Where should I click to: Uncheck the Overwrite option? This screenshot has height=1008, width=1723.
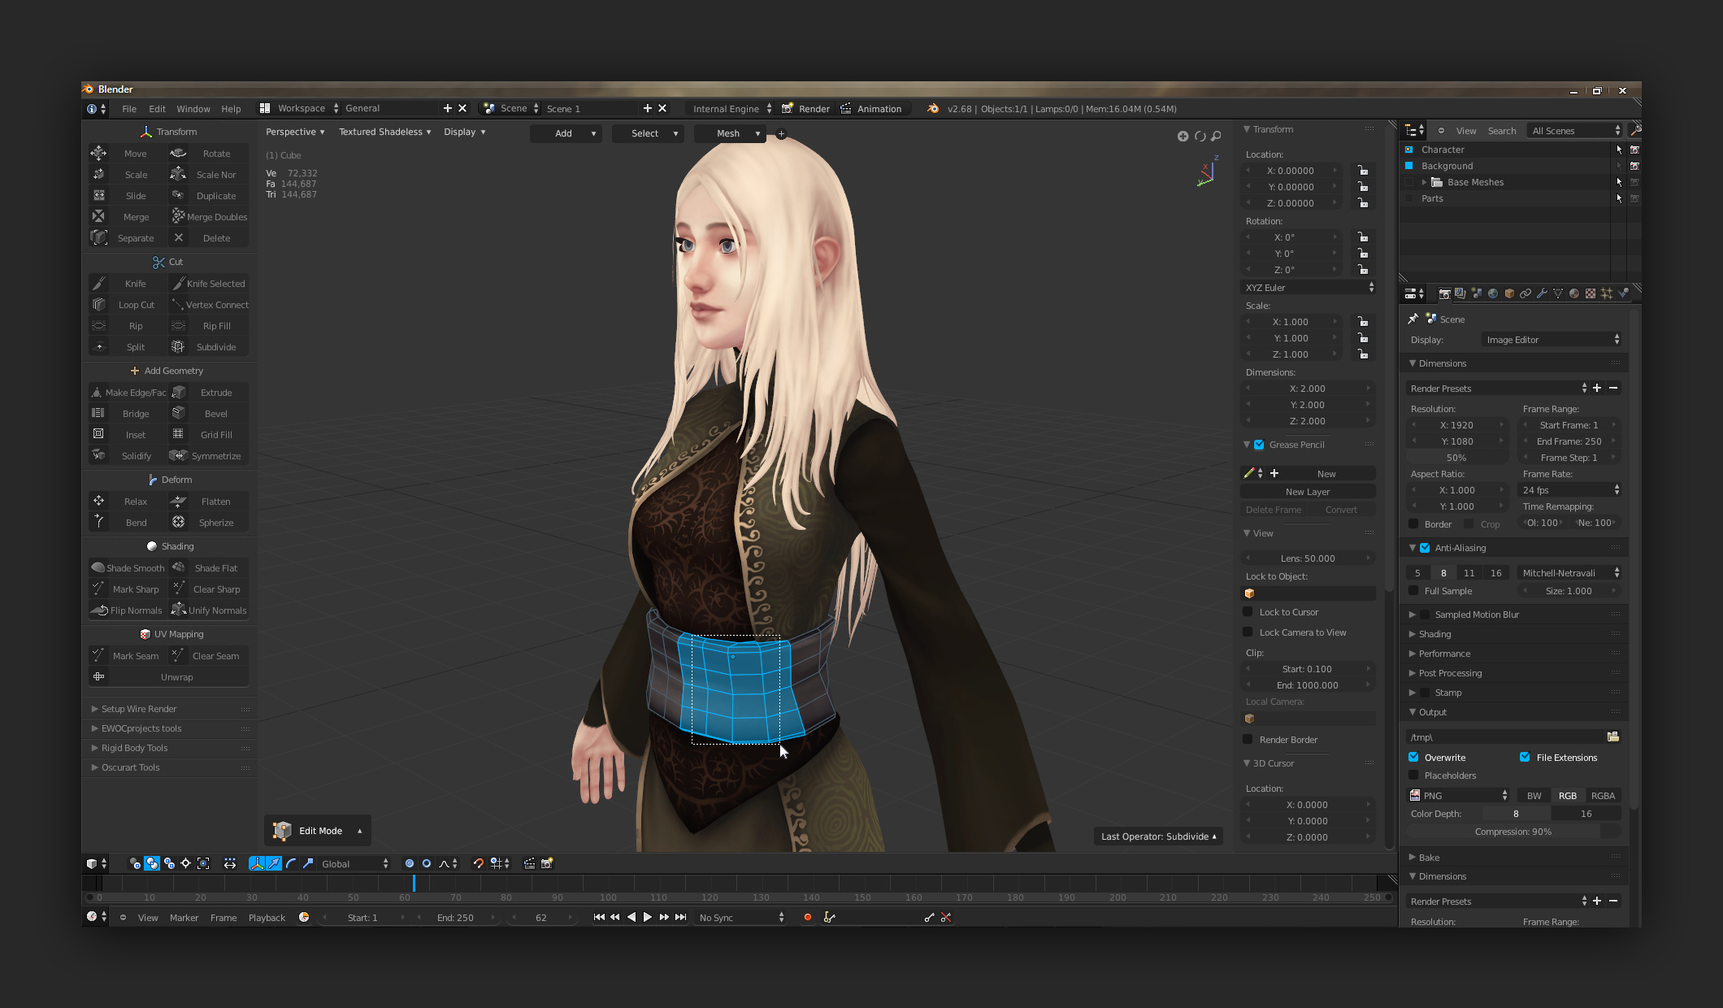tap(1414, 758)
